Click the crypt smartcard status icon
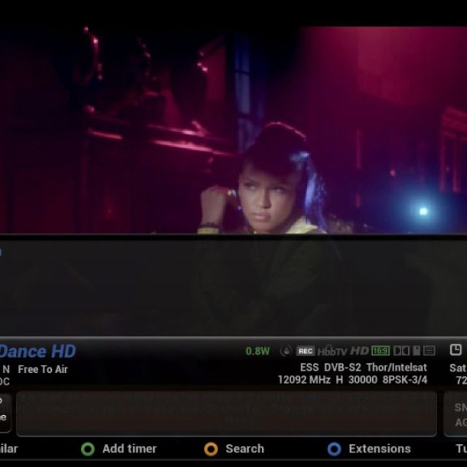This screenshot has width=467, height=467. [417, 351]
